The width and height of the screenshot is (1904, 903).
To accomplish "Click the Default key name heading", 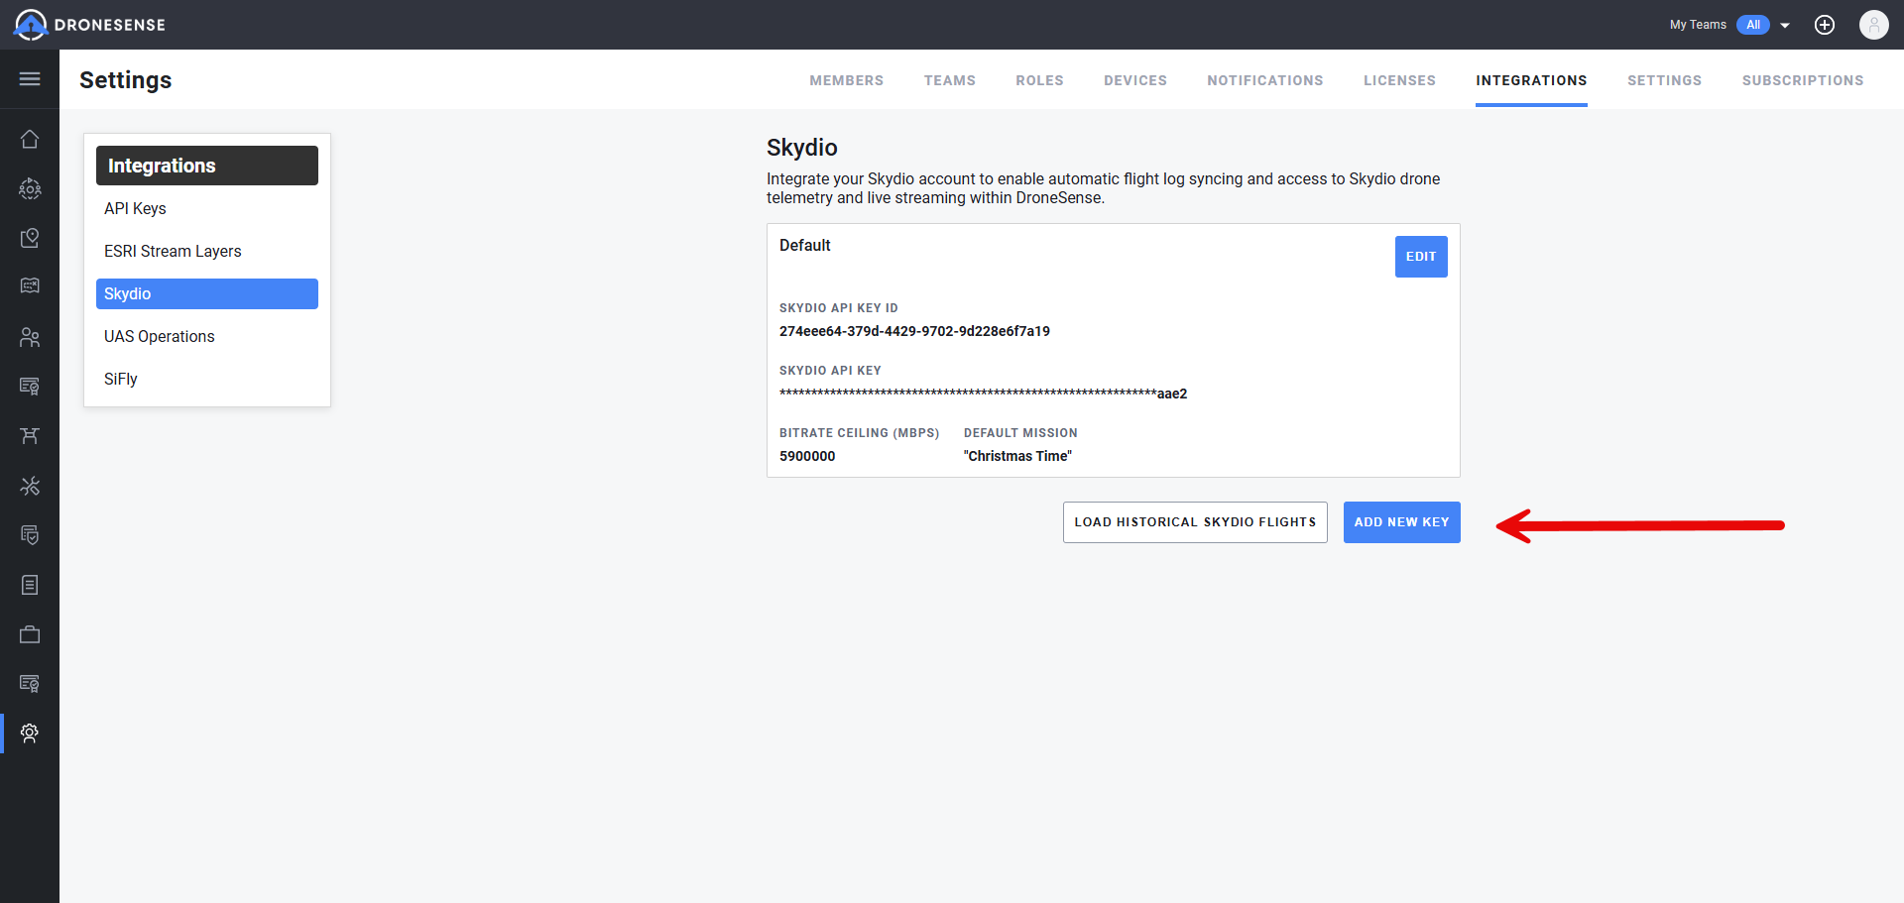I will coord(805,245).
